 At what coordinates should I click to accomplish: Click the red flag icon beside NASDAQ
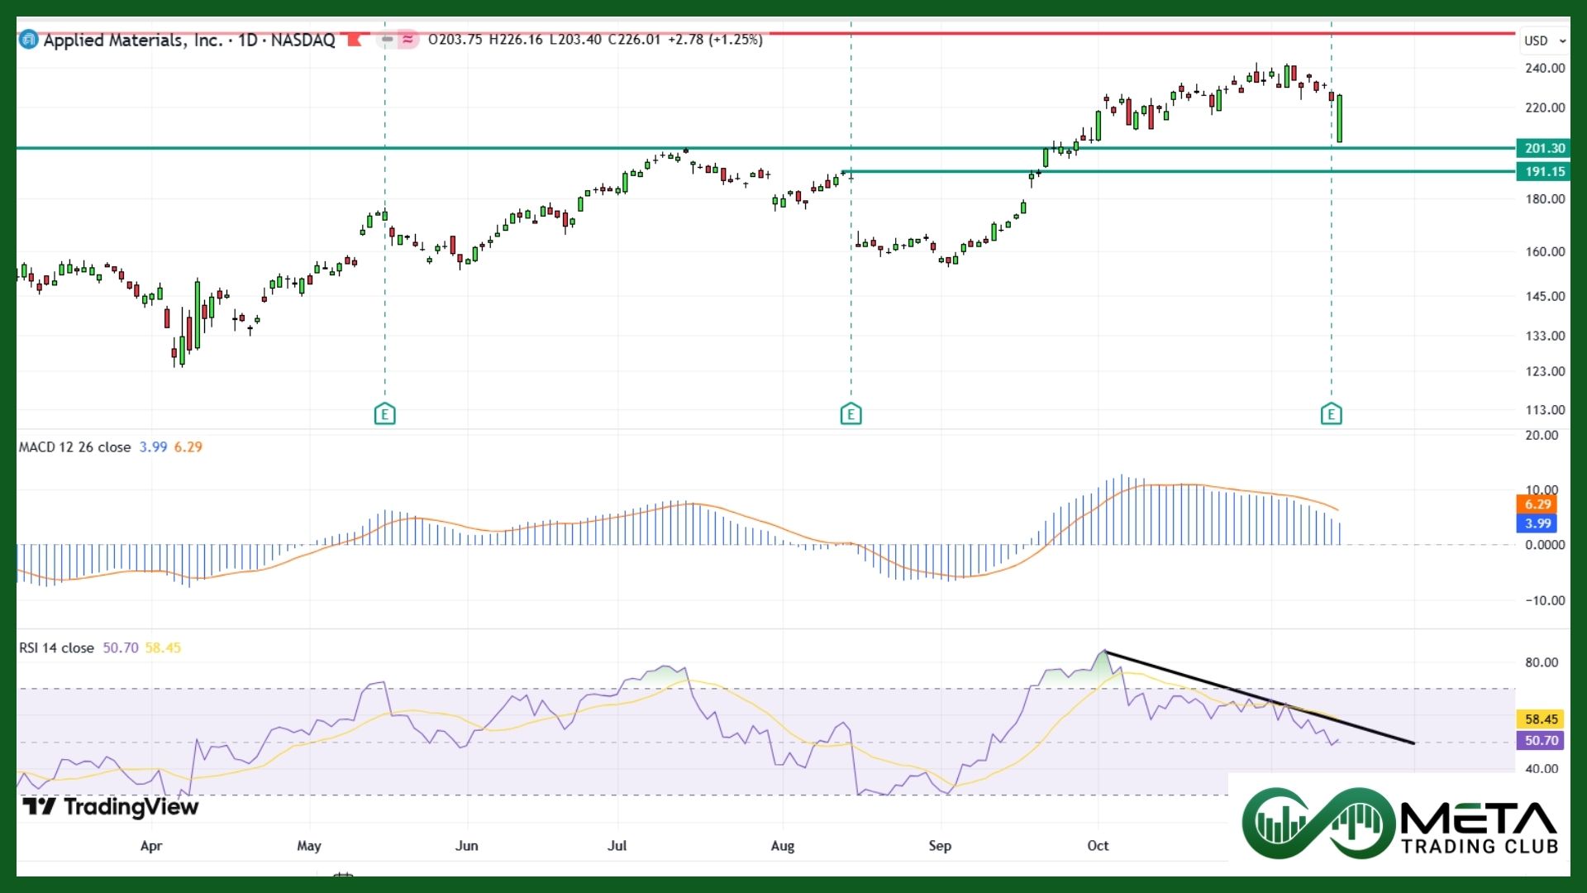(356, 40)
